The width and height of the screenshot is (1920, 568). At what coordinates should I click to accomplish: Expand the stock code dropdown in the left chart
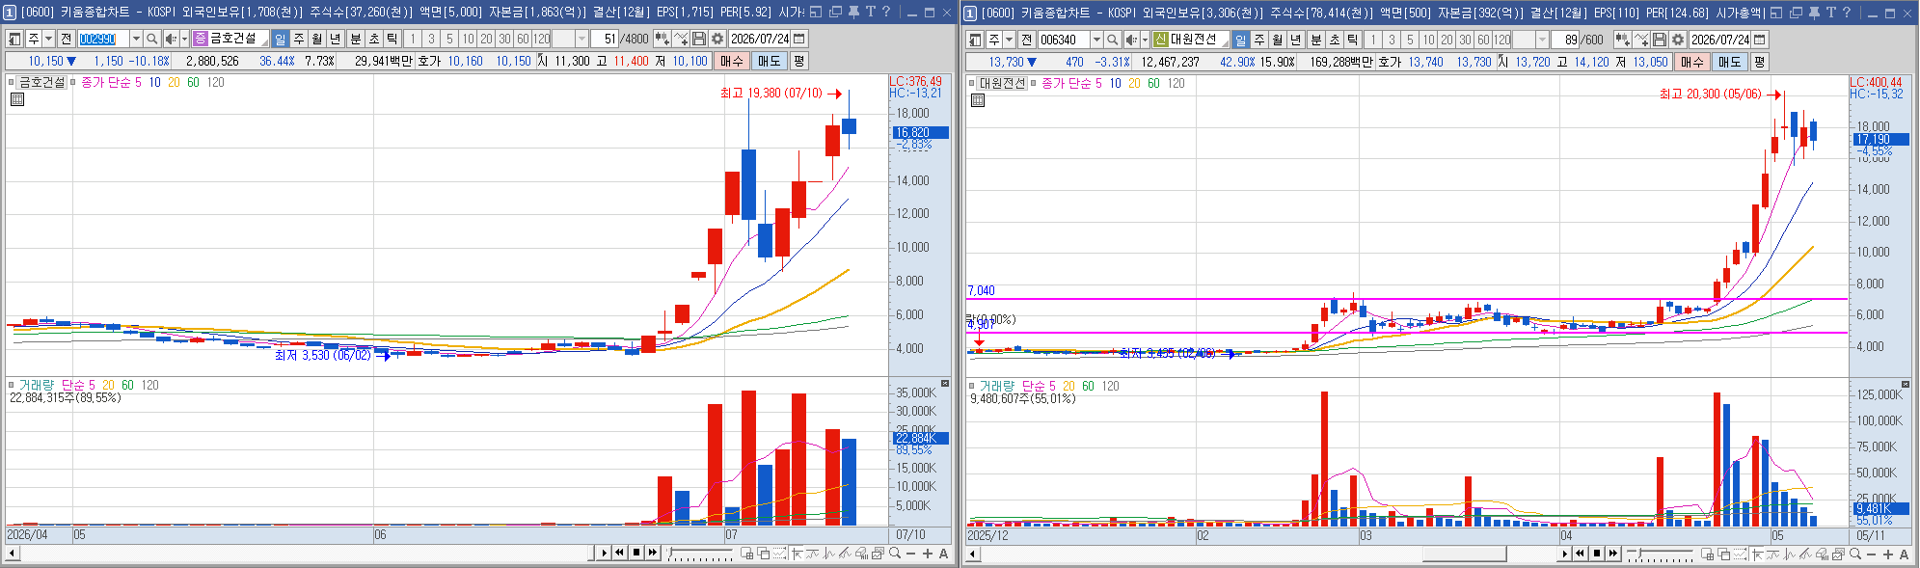pos(136,39)
